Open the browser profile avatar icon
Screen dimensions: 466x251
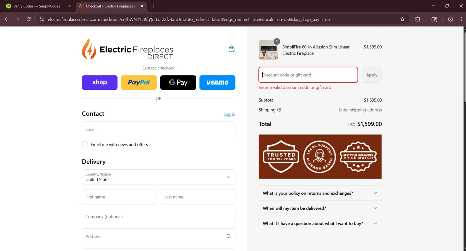(450, 19)
